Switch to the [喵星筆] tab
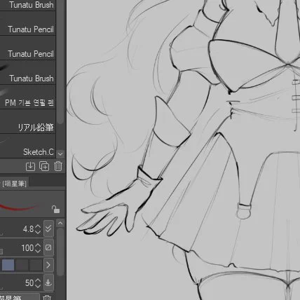The image size is (300, 300). [14, 184]
